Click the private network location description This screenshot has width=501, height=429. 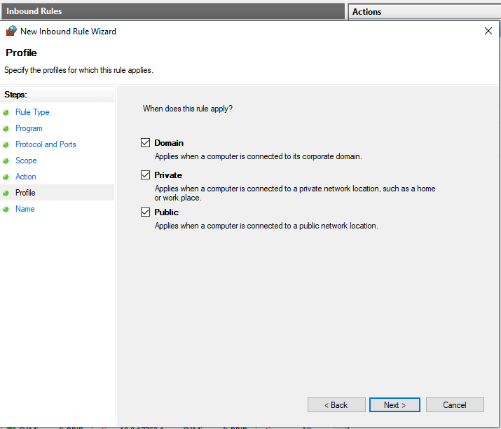pos(295,193)
